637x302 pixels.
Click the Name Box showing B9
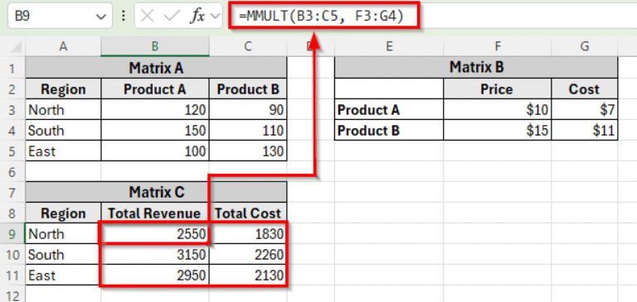[x=60, y=17]
